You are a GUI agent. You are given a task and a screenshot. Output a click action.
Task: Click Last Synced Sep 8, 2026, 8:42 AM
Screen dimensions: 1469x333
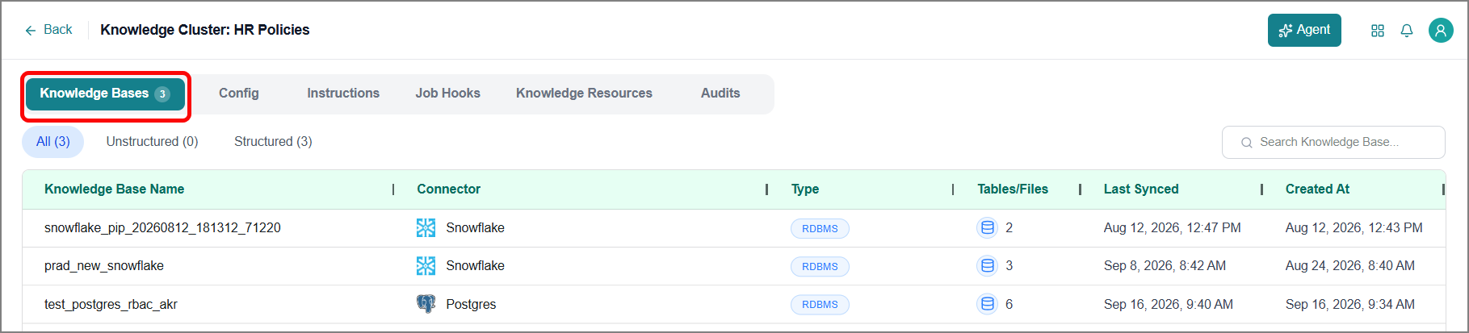point(1165,266)
